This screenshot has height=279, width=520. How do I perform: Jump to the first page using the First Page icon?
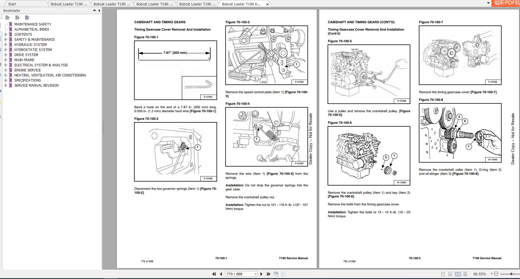pyautogui.click(x=214, y=274)
